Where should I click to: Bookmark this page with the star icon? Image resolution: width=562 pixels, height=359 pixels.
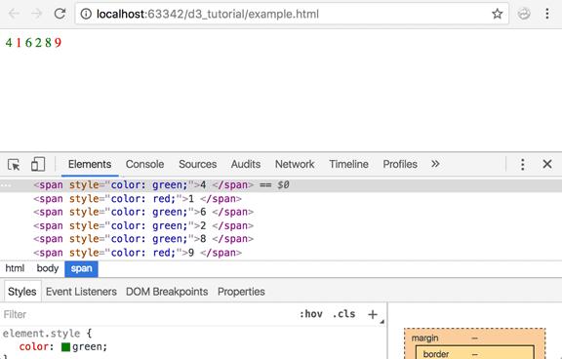pyautogui.click(x=497, y=14)
